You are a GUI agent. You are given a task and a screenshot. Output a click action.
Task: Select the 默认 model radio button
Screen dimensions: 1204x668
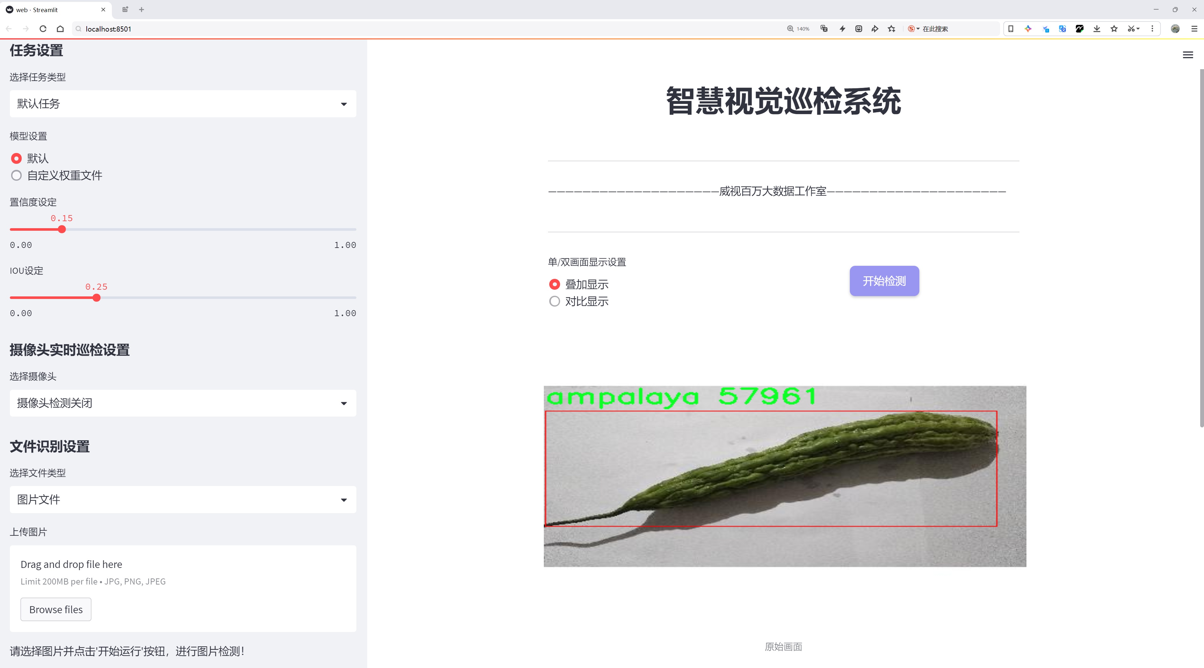16,158
